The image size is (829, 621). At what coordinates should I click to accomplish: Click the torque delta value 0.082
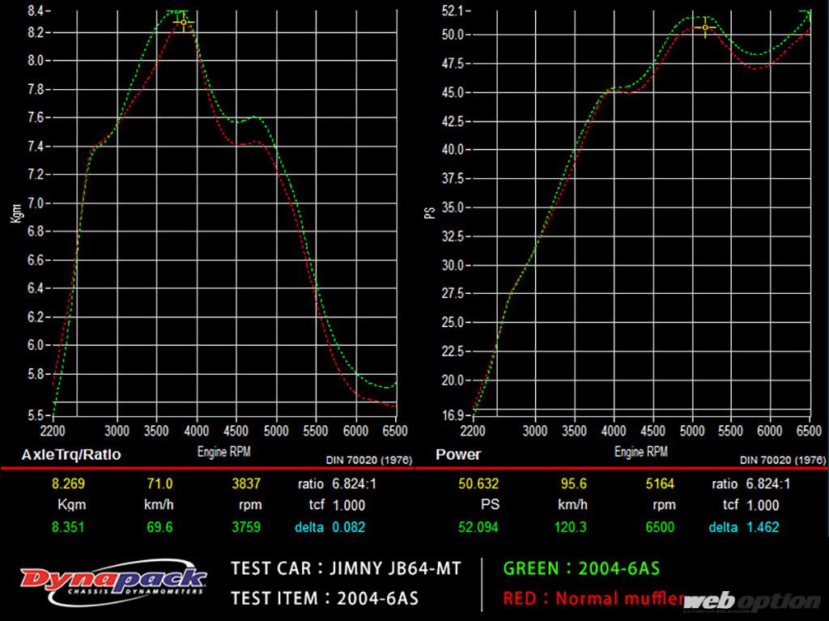click(348, 526)
